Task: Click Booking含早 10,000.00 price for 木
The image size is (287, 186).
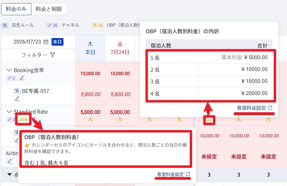Action: pos(90,74)
